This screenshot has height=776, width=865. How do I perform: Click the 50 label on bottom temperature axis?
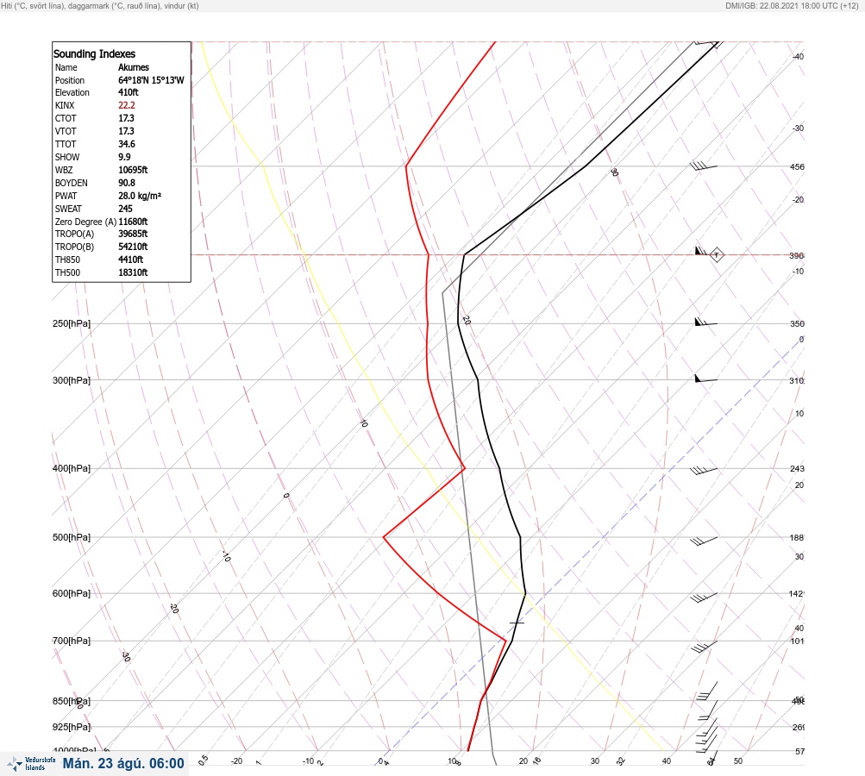coord(738,761)
